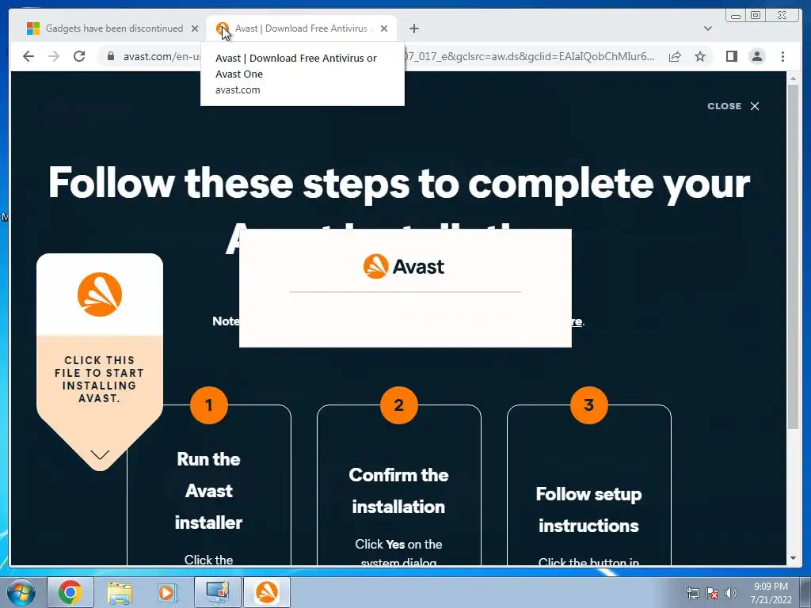This screenshot has height=608, width=811.
Task: Click the Avast installer taskbar icon
Action: [x=267, y=592]
